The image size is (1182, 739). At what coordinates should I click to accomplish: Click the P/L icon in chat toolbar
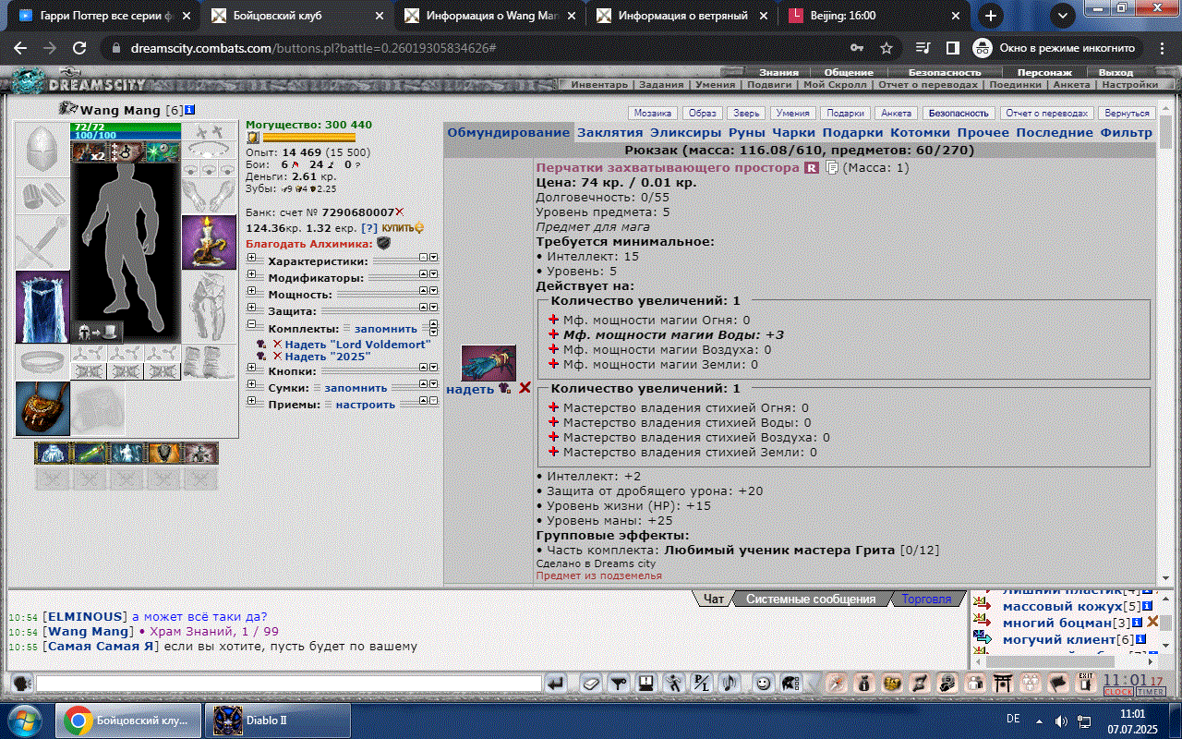pos(702,684)
